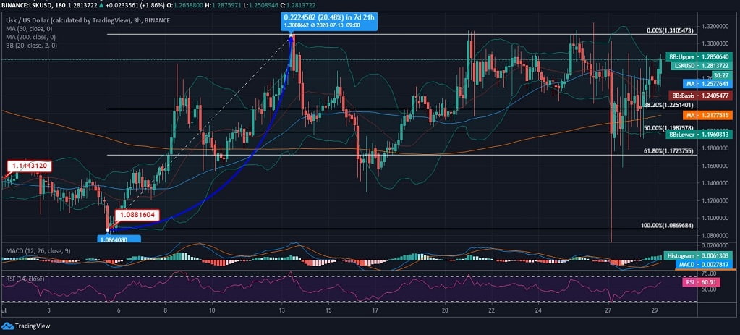This screenshot has width=740, height=335.
Task: Click the blue 1.0864080 price tag
Action: tap(119, 239)
